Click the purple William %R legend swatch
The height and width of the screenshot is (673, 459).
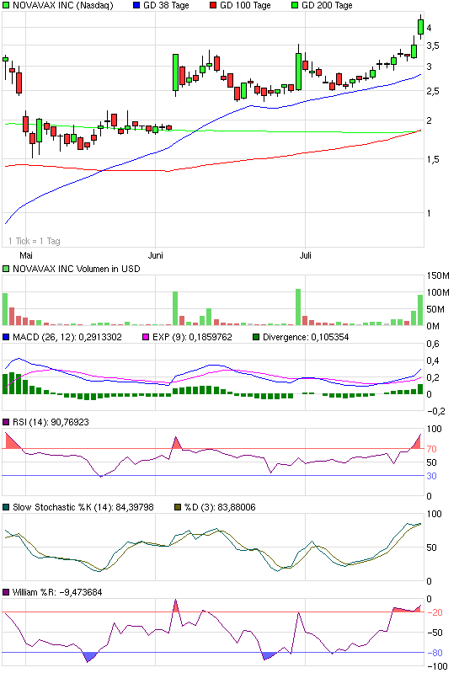[6, 592]
